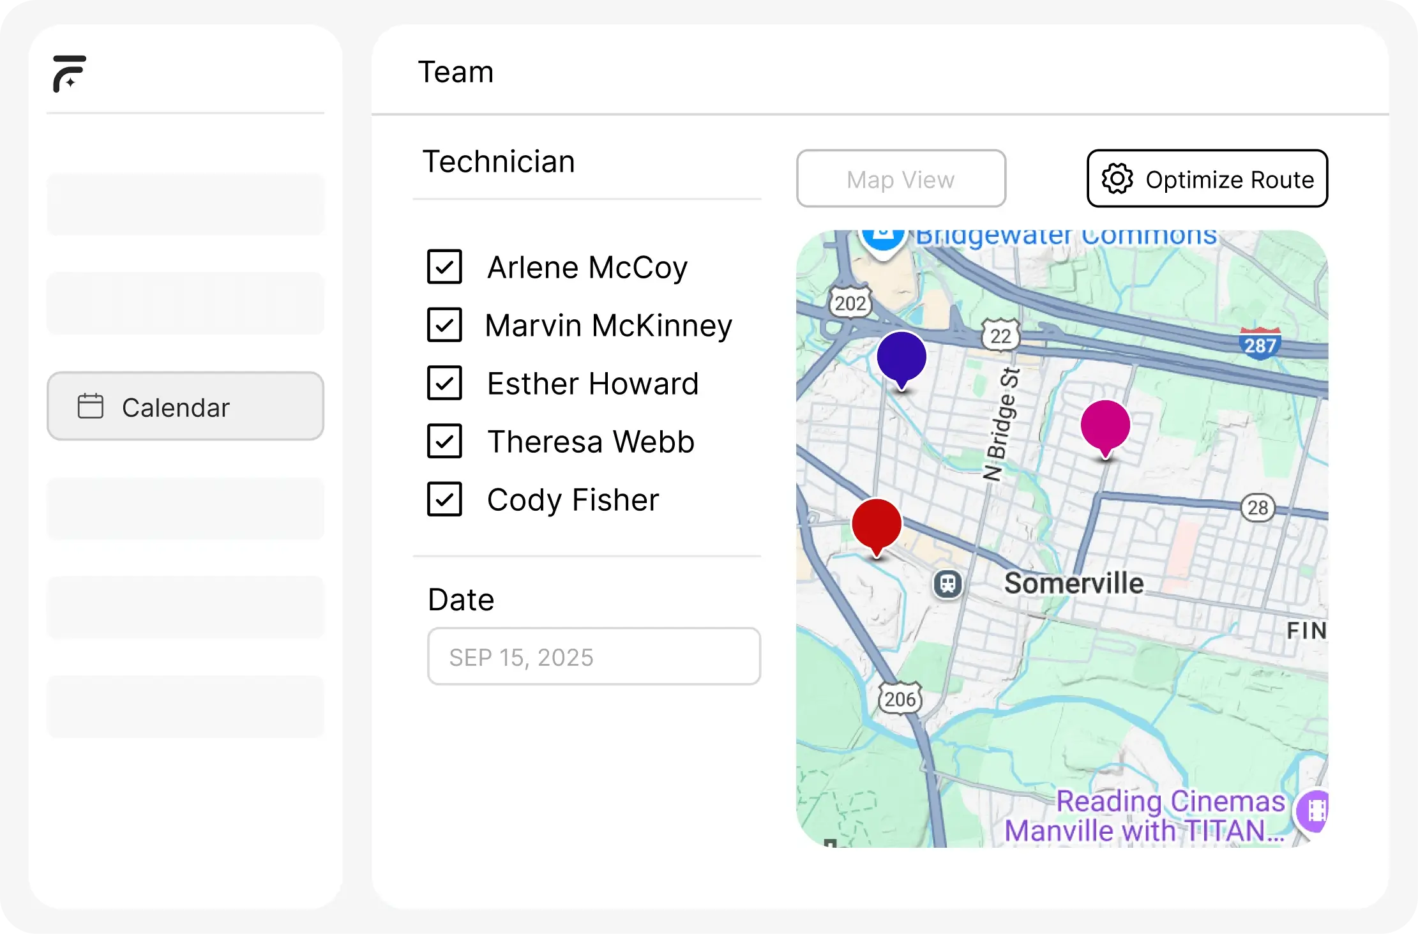Toggle the Marvin McKinney checkbox
This screenshot has width=1418, height=934.
pos(444,325)
